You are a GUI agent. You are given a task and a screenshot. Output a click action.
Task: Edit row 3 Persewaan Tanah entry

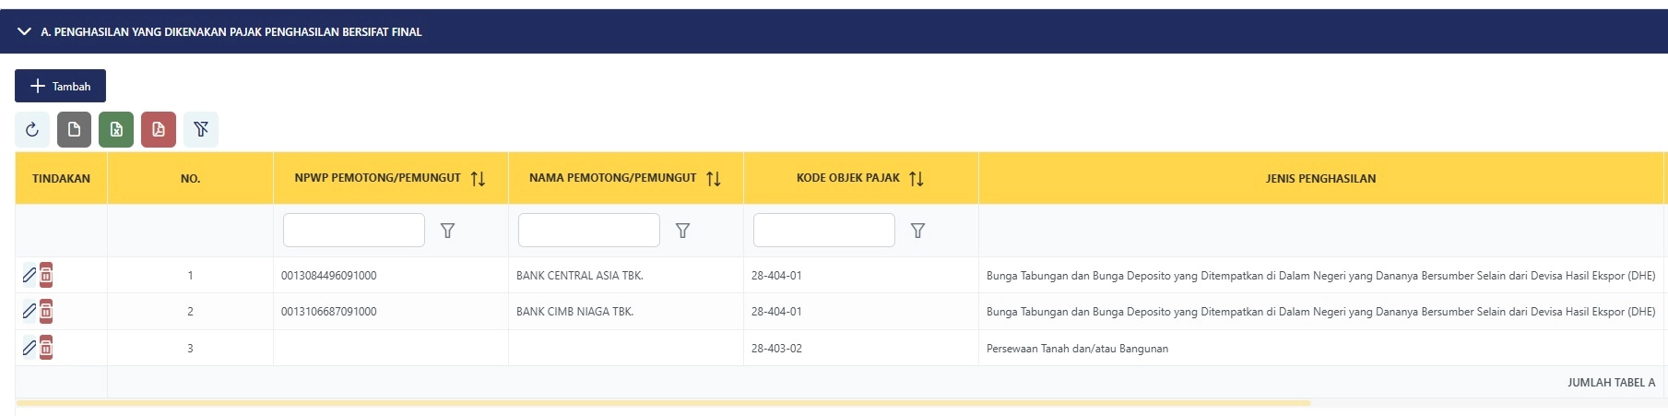pos(29,348)
